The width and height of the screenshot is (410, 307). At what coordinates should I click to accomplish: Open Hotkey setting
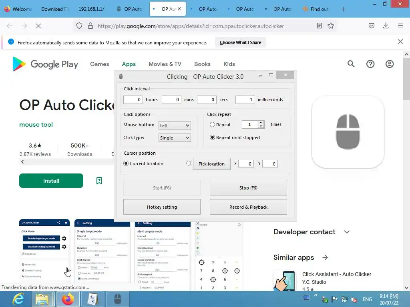(162, 207)
